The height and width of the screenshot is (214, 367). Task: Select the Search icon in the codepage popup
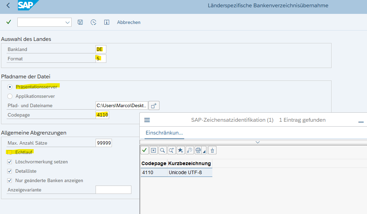[x=162, y=150]
